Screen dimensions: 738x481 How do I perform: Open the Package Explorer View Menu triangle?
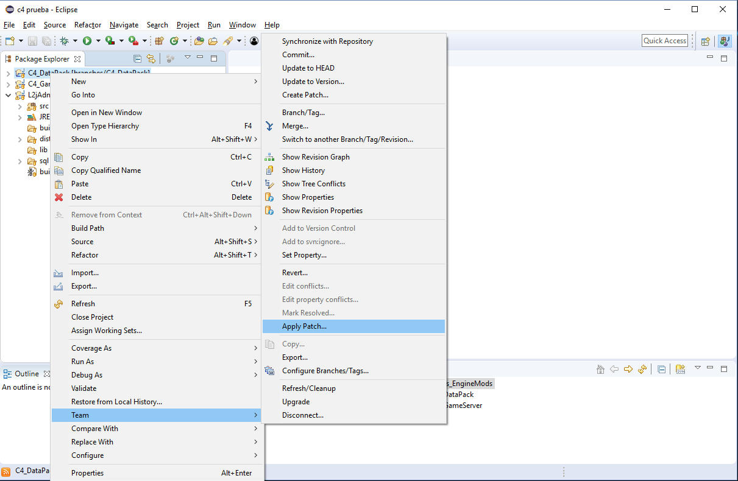[x=187, y=58]
